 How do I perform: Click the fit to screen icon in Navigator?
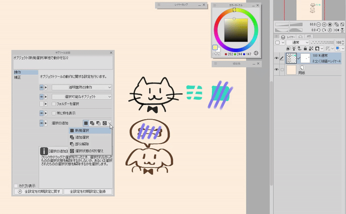tap(336, 25)
